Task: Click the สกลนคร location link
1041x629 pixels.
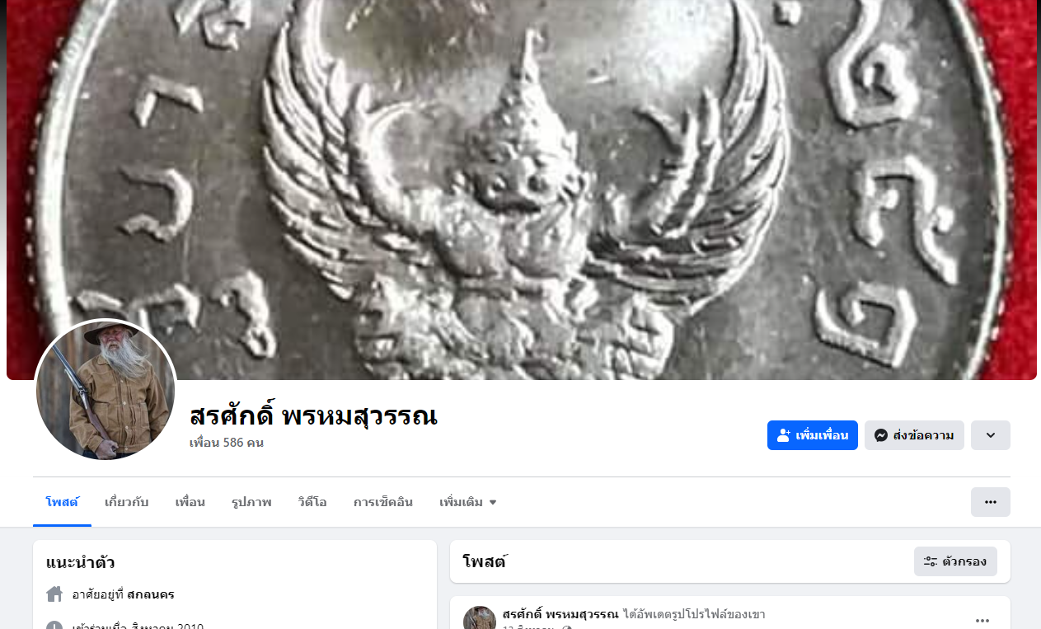Action: click(151, 594)
